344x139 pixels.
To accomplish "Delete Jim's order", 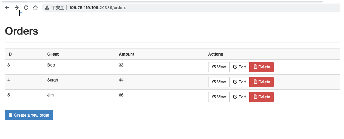I will 262,97.
